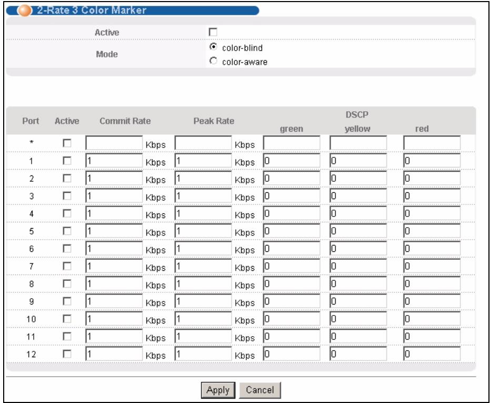Edit Commit Rate for port 12
This screenshot has height=403, width=490.
[x=114, y=353]
